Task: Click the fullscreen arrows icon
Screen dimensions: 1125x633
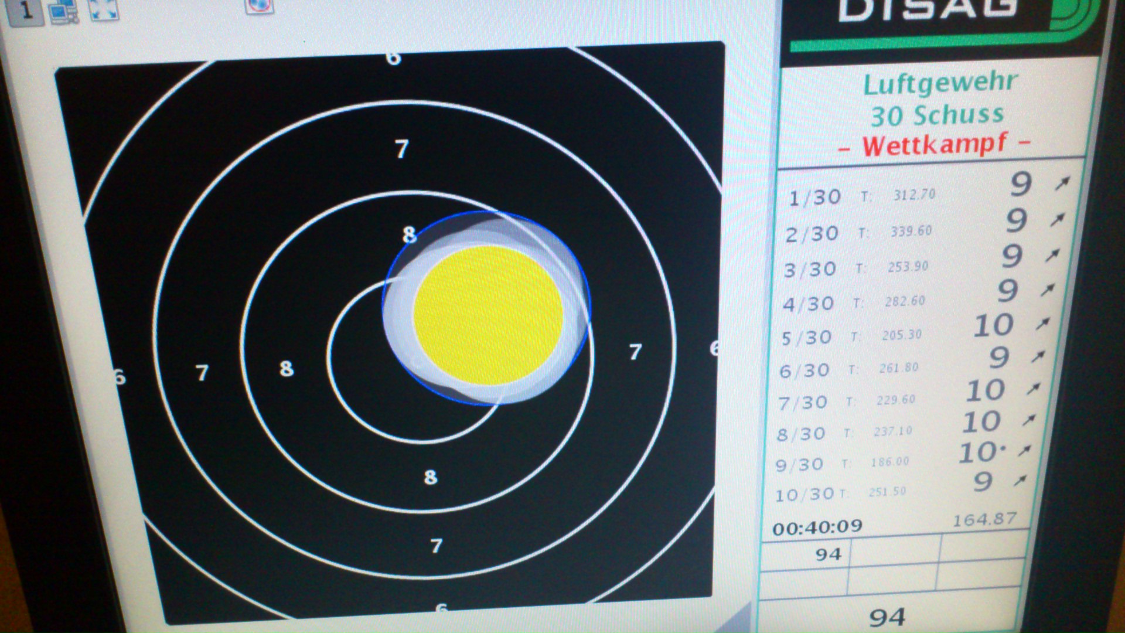Action: (103, 10)
